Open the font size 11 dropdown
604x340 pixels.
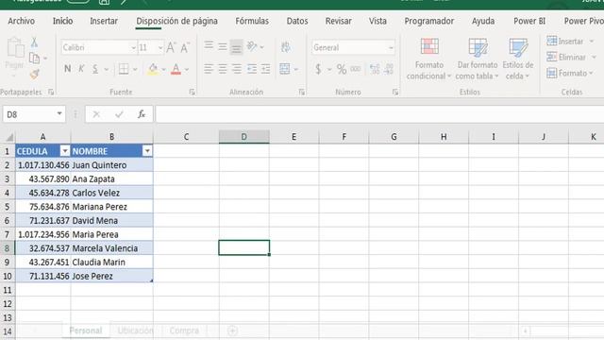[160, 48]
